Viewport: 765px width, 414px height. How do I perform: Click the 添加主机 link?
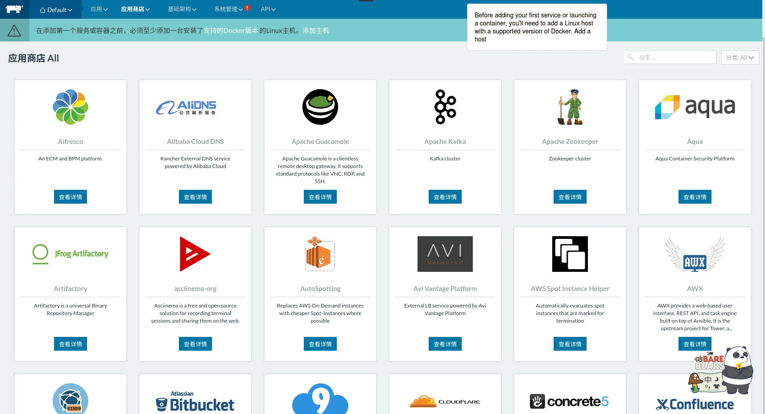(316, 30)
